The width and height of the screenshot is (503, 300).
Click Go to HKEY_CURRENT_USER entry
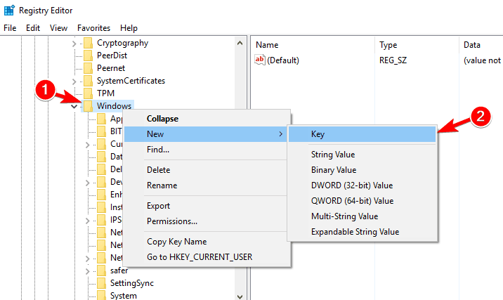pyautogui.click(x=199, y=257)
